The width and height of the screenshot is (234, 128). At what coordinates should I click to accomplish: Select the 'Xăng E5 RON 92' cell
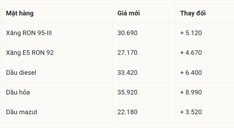point(30,53)
